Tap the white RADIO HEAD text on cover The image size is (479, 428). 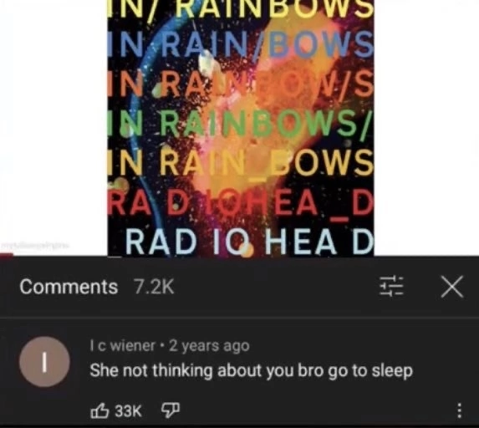249,242
